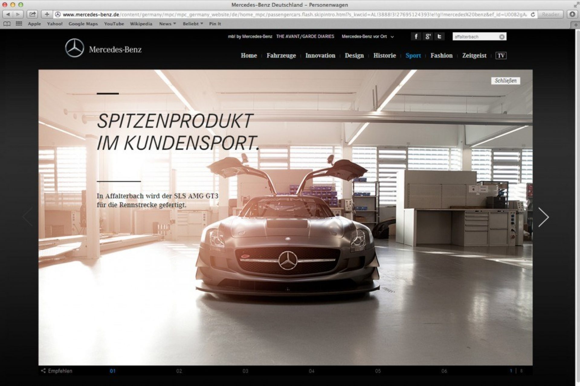Jump to slide 02 marker
This screenshot has width=580, height=386.
179,371
